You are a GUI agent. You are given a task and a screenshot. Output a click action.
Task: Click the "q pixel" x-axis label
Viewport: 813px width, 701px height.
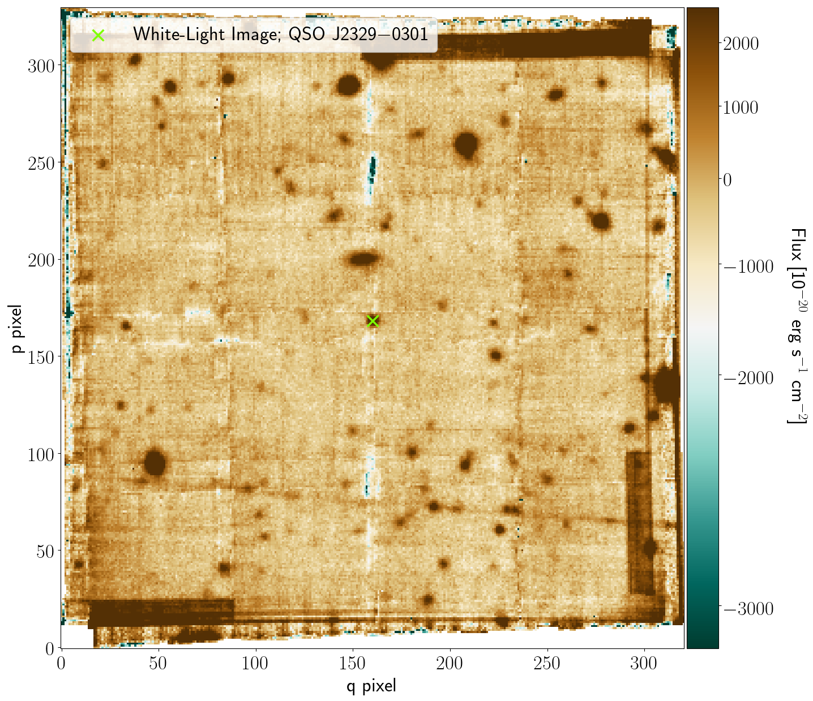371,686
